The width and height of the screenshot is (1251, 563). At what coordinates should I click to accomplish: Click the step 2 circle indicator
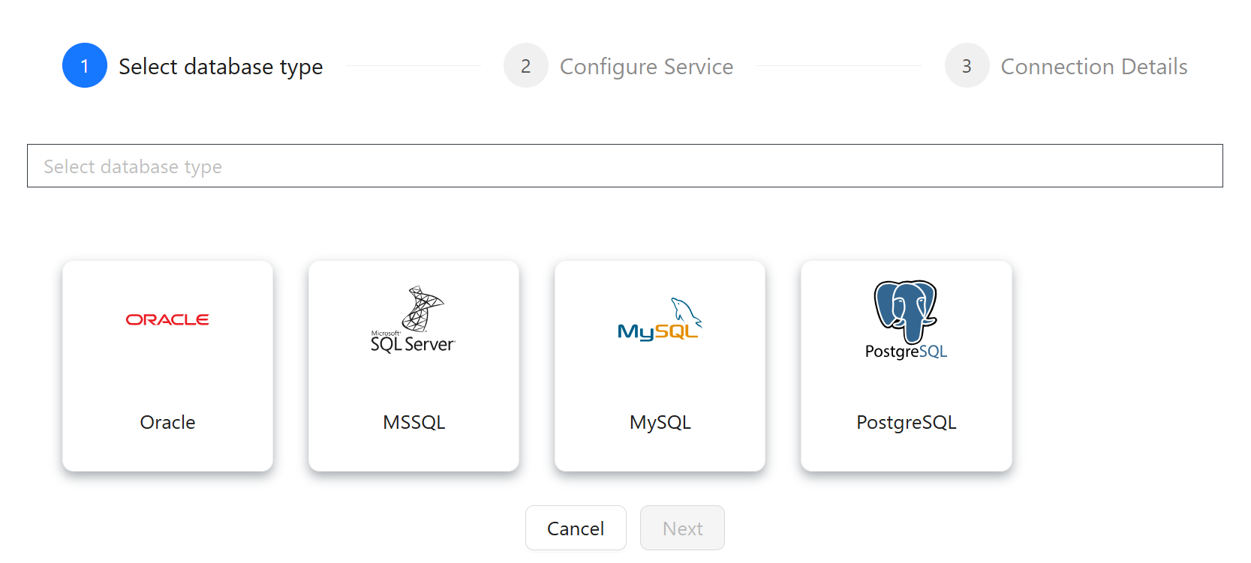(526, 65)
